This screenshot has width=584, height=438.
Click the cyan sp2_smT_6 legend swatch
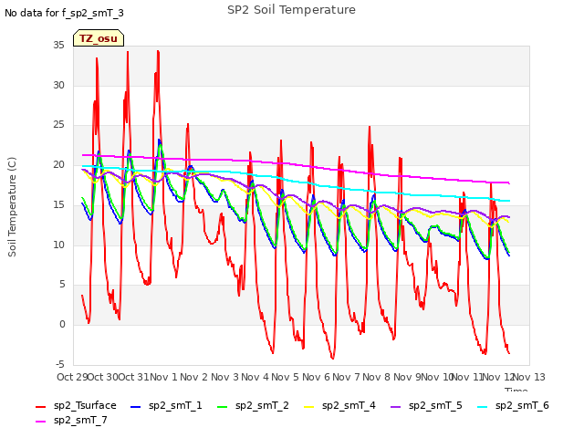pos(483,407)
